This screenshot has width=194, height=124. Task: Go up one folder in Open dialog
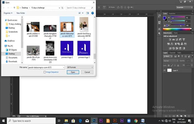tap(14, 8)
